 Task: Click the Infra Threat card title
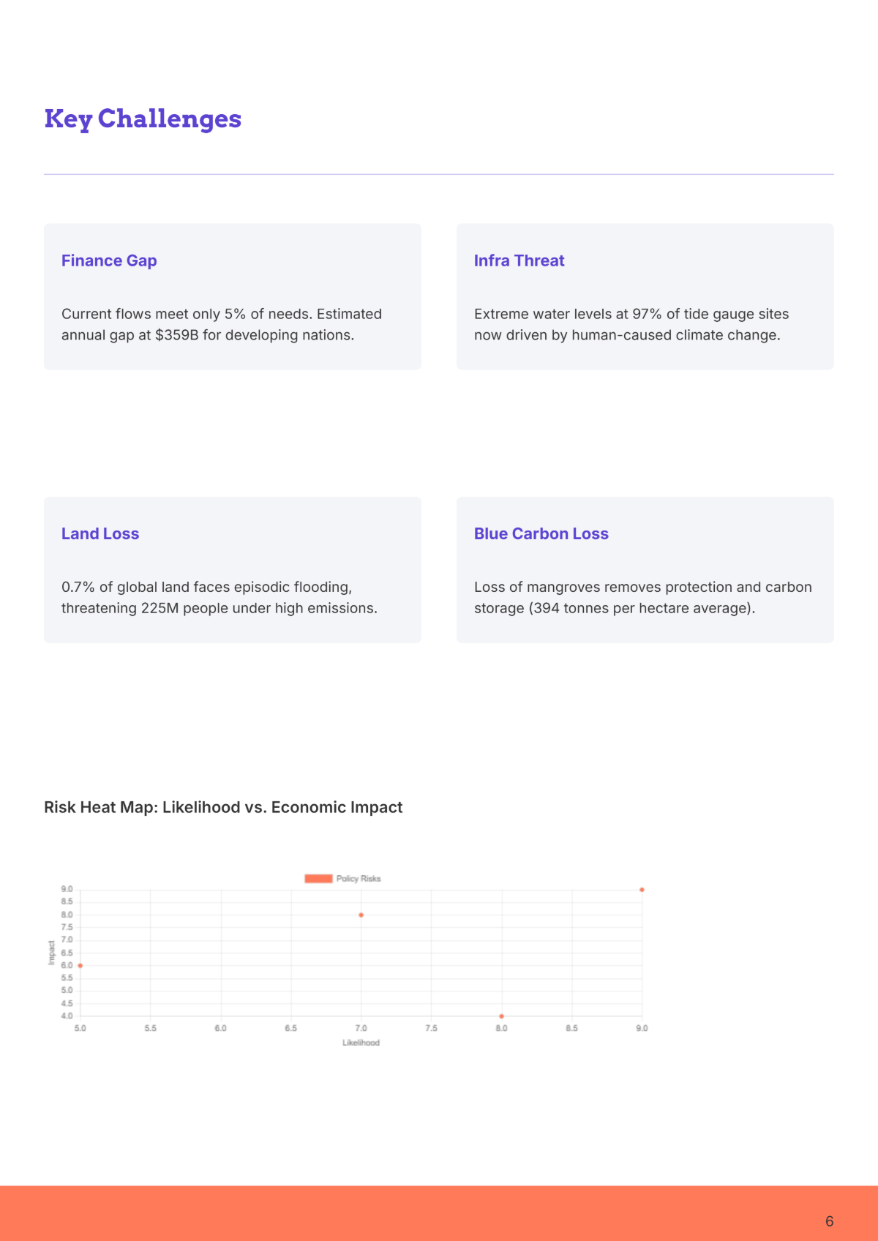pos(519,260)
